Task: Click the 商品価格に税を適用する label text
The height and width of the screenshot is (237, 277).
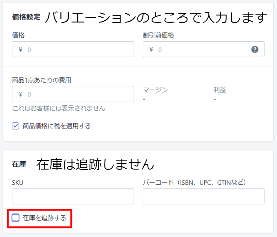Action: click(57, 126)
